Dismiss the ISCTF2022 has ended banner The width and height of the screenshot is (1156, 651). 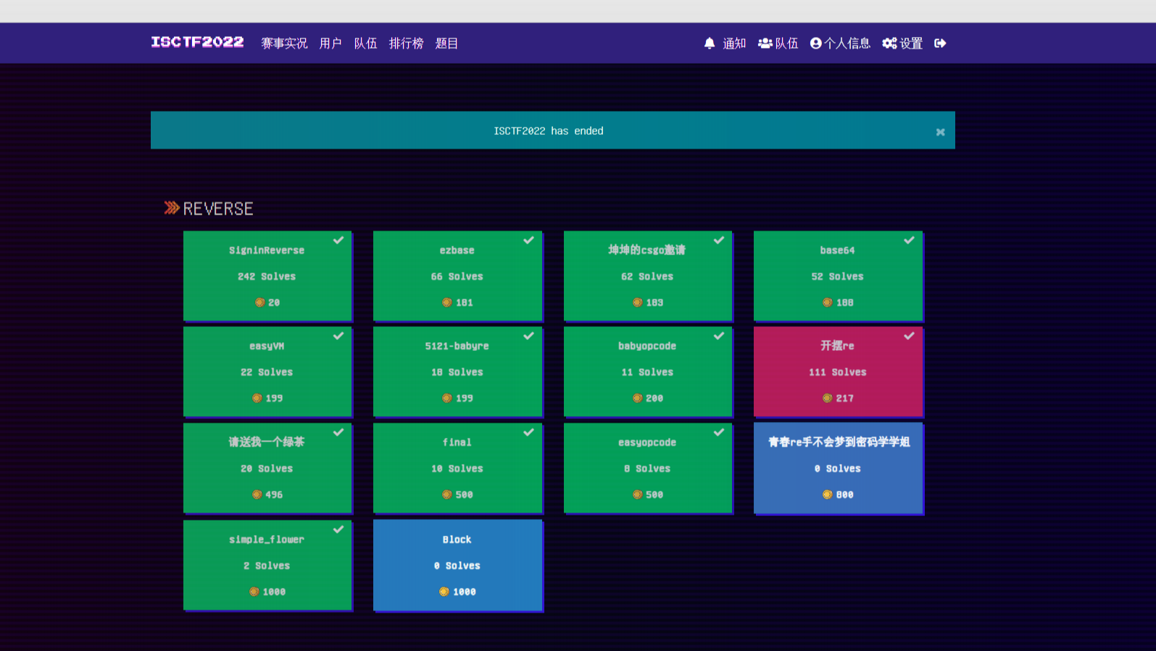(x=940, y=132)
